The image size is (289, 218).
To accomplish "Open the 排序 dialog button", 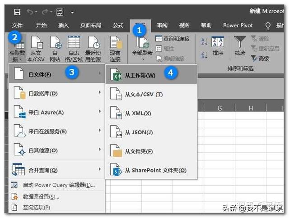I will [218, 46].
